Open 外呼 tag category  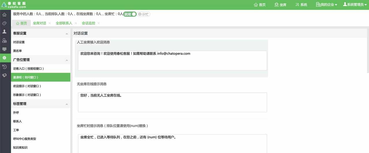click(x=41, y=113)
